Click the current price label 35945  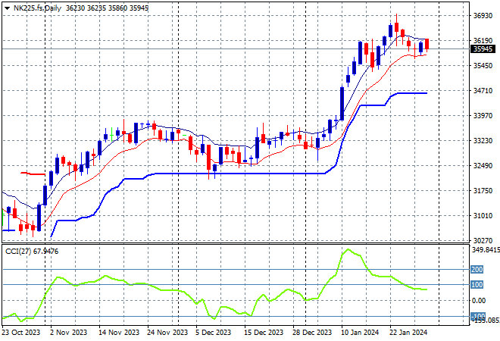pyautogui.click(x=483, y=49)
